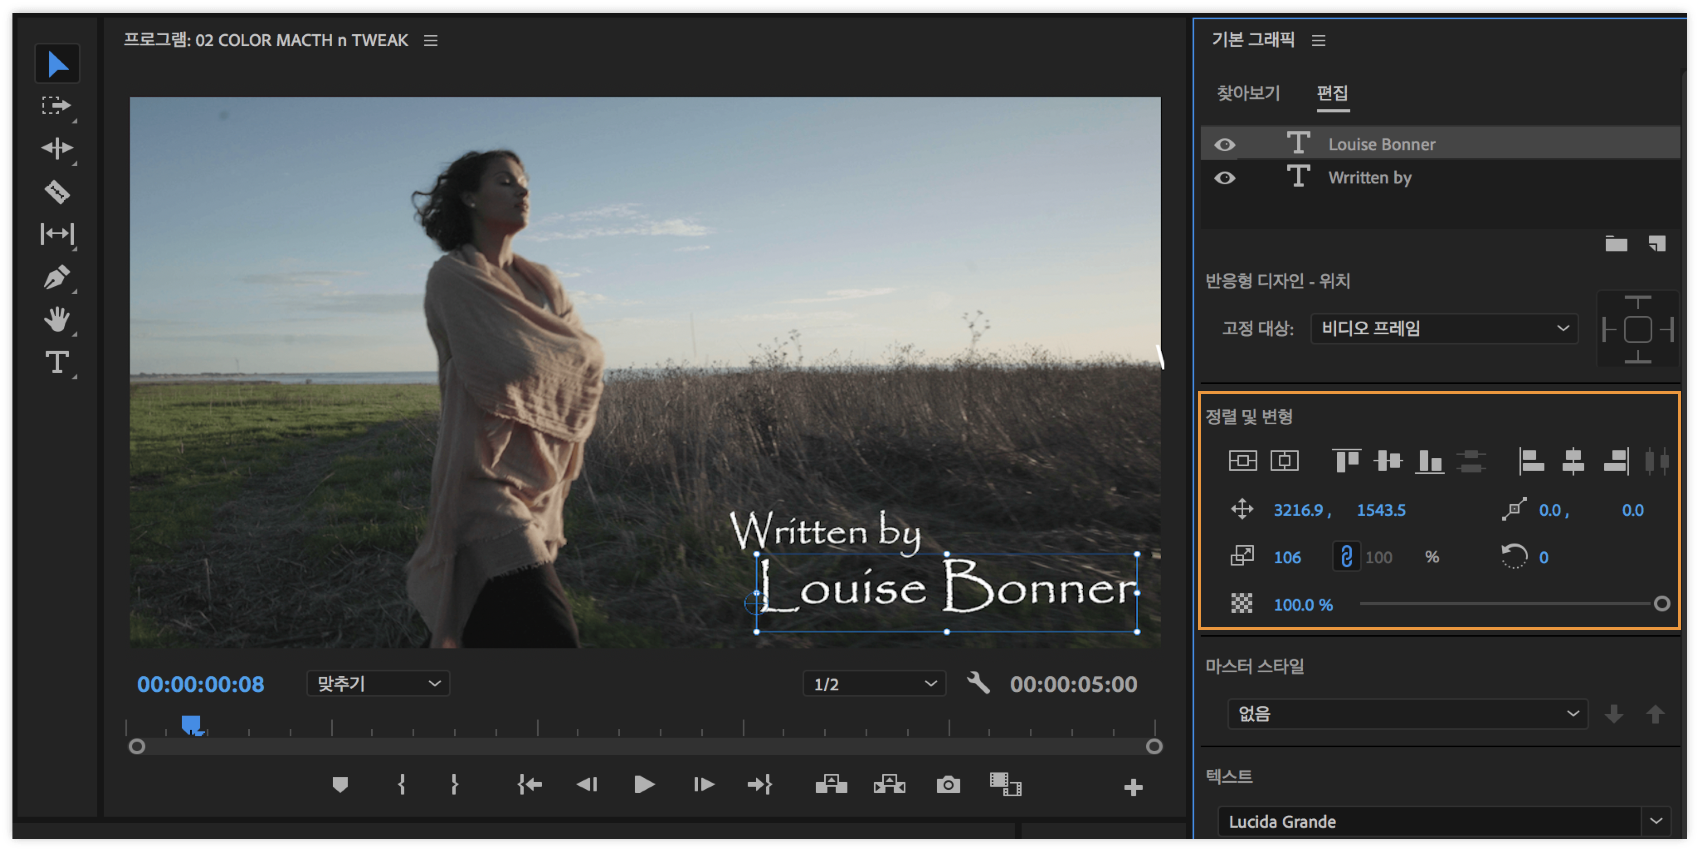
Task: Select the Type tool in the toolbar
Action: point(57,362)
